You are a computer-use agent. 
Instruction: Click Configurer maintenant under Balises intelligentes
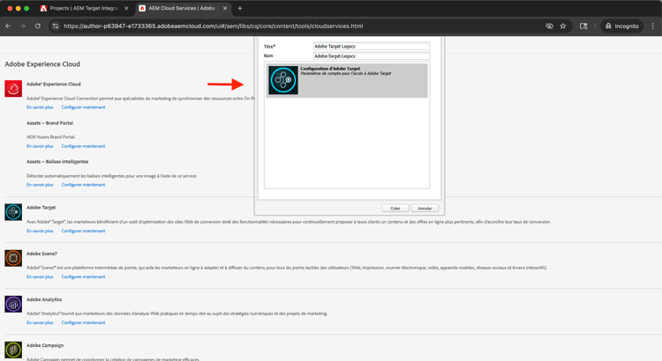tap(83, 185)
